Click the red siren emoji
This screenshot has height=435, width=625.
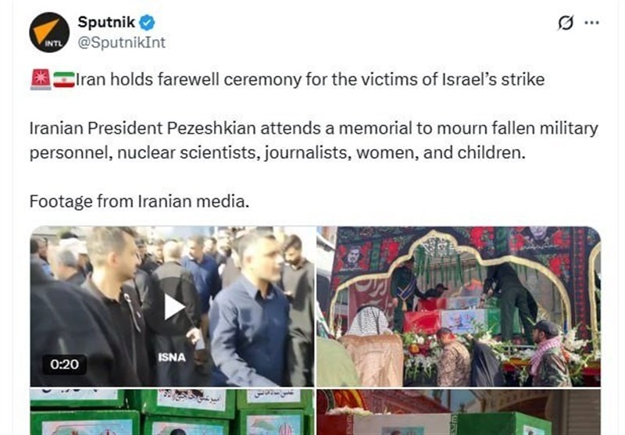point(41,80)
